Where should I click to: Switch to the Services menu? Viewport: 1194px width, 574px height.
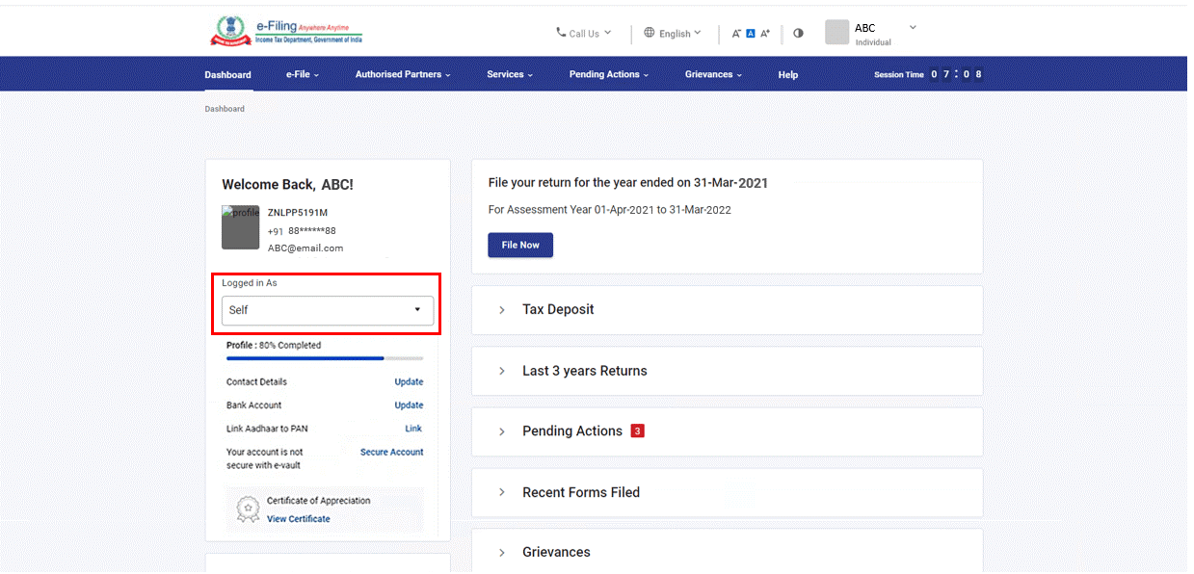[505, 73]
